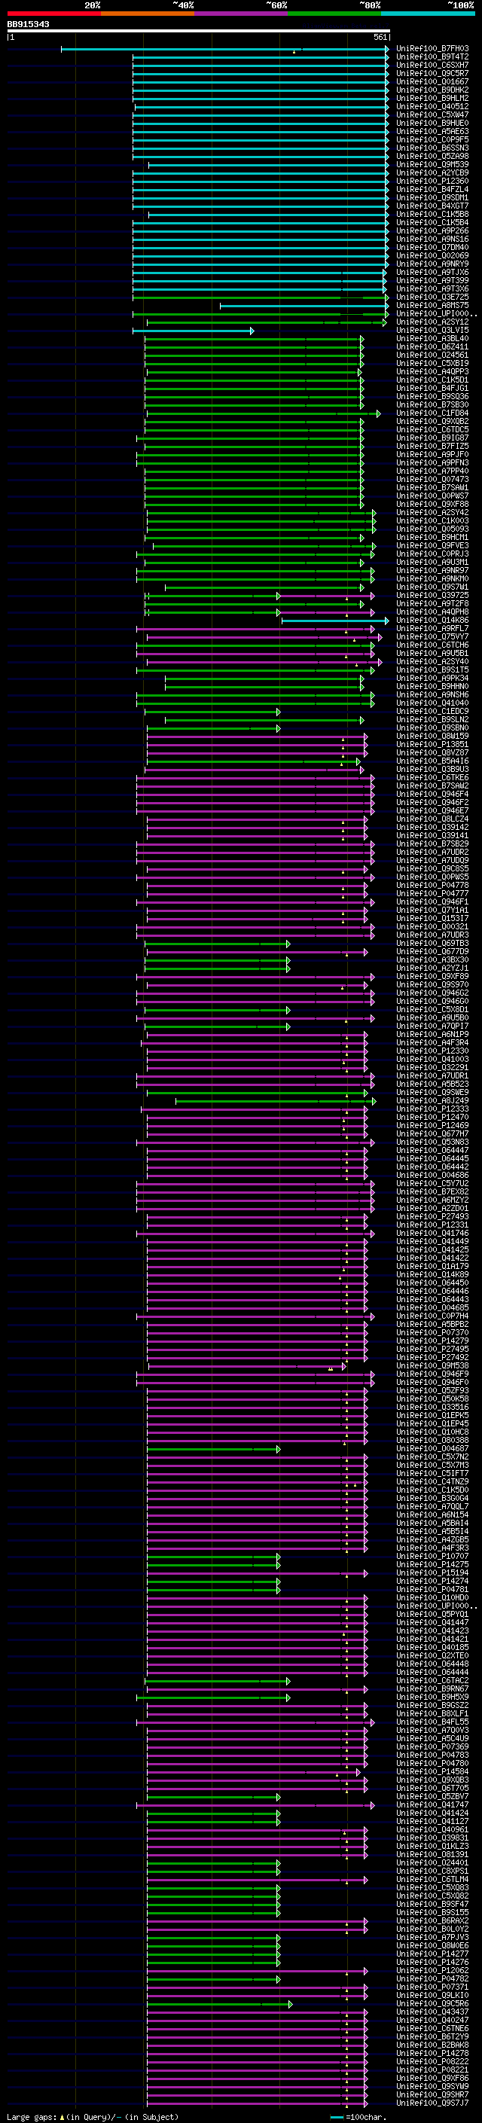Click the UniRef100_A3BL40 label
The width and height of the screenshot is (482, 2123).
pyautogui.click(x=432, y=339)
